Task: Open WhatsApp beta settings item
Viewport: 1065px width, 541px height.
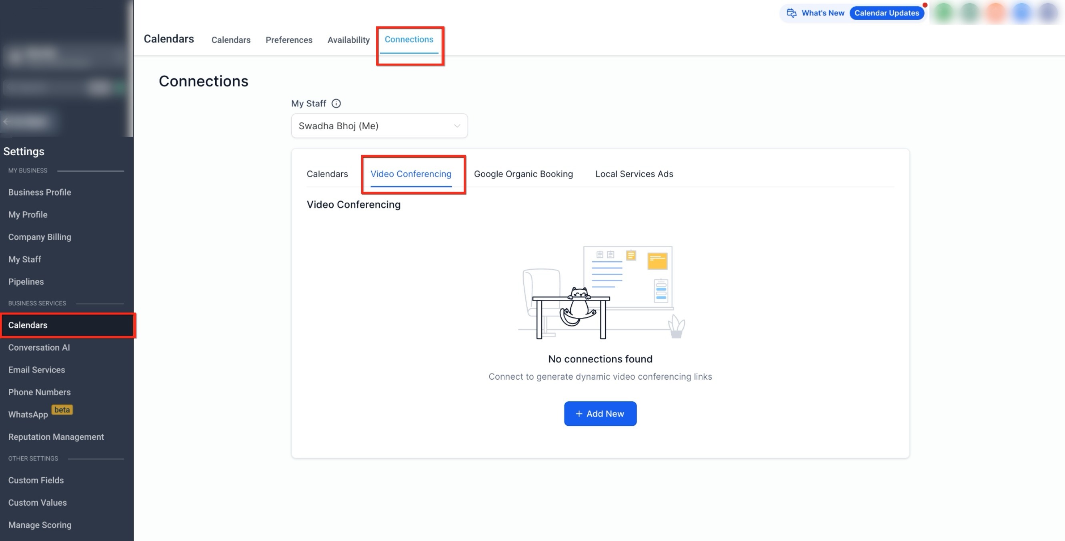Action: click(28, 415)
